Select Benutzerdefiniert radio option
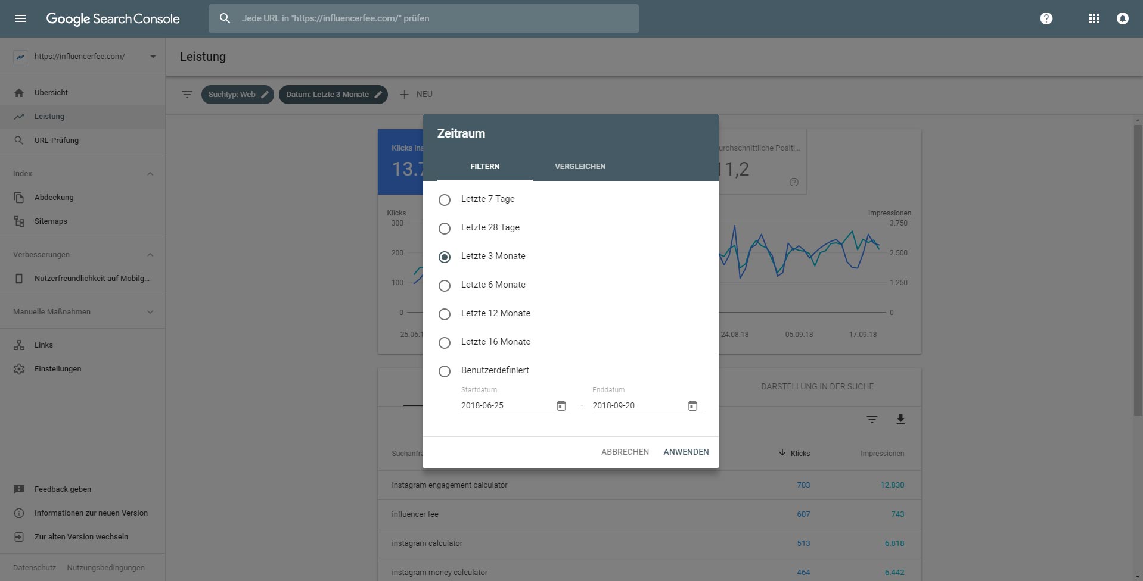1143x581 pixels. click(445, 371)
